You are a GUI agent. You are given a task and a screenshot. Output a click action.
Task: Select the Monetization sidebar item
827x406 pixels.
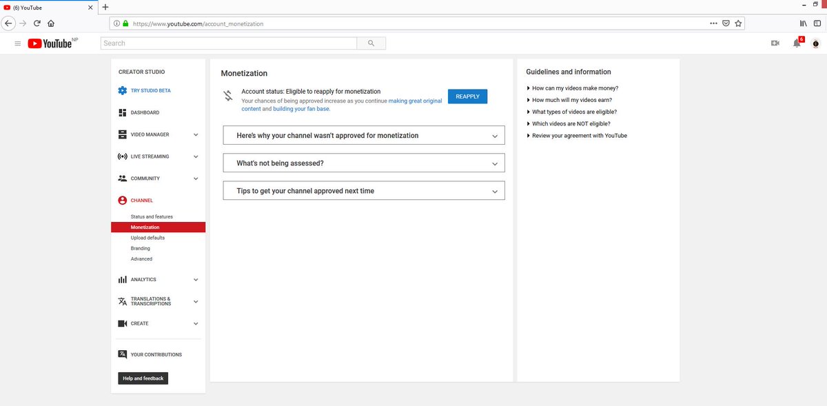point(158,227)
